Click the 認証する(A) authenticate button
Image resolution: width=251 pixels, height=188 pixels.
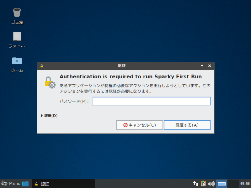(x=187, y=125)
